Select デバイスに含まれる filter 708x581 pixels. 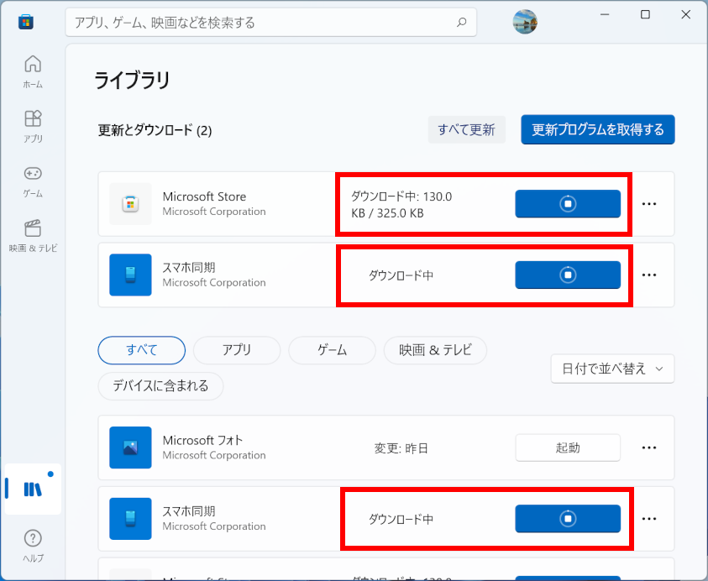click(x=160, y=386)
